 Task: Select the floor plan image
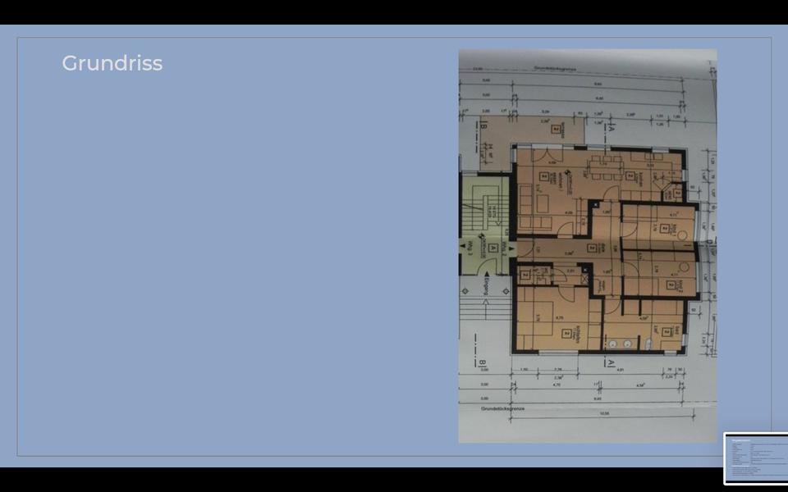point(587,246)
